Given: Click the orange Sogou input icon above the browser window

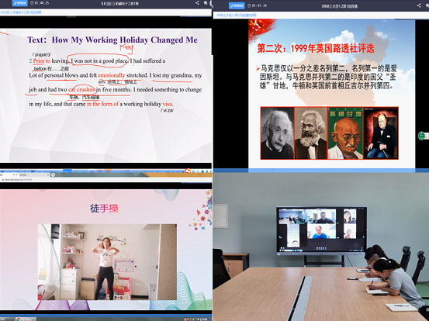Looking at the screenshot, I should click(x=188, y=171).
